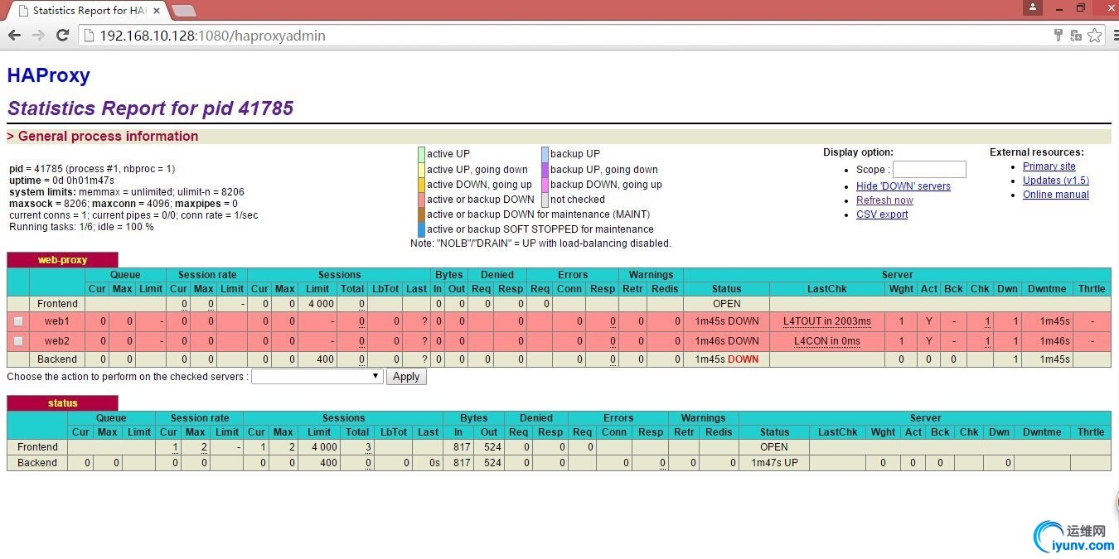Reload the page with refresh icon
Screen dimensions: 1119x559
(62, 36)
